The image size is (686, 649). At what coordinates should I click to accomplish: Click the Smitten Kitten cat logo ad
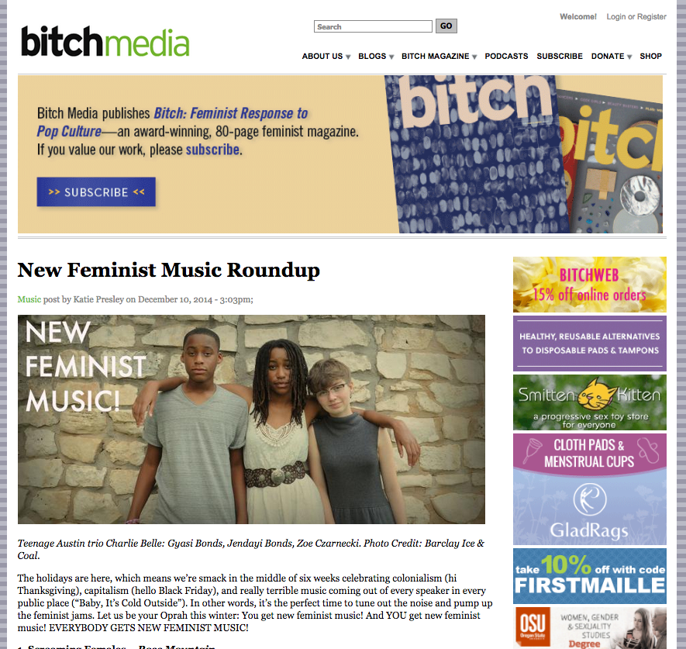[589, 402]
